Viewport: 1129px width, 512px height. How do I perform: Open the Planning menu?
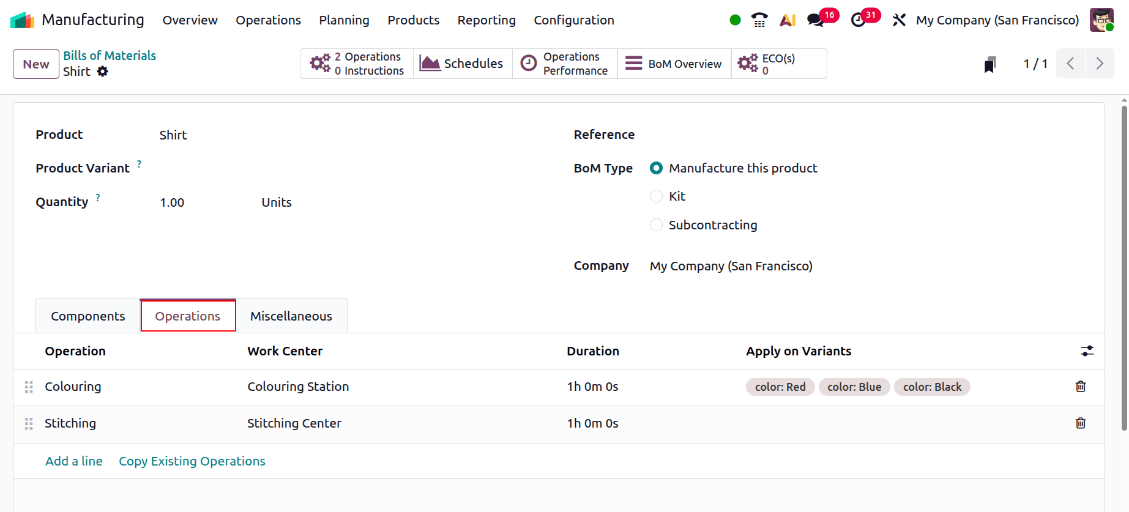point(344,20)
